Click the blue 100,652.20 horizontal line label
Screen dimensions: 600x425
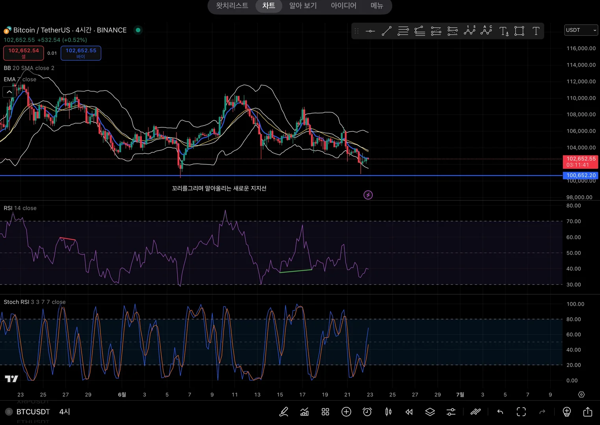(x=581, y=175)
